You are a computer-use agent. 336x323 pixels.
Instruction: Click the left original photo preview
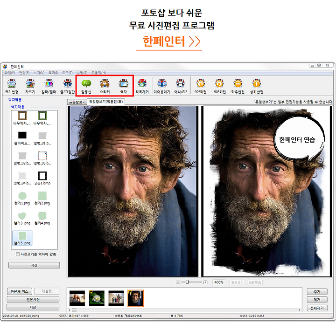coord(133,191)
